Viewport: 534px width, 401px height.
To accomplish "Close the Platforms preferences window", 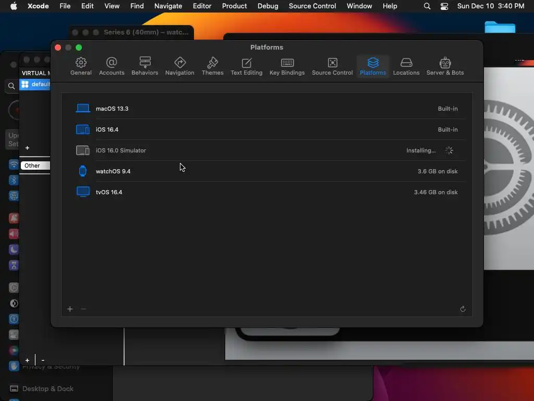I will [x=58, y=48].
